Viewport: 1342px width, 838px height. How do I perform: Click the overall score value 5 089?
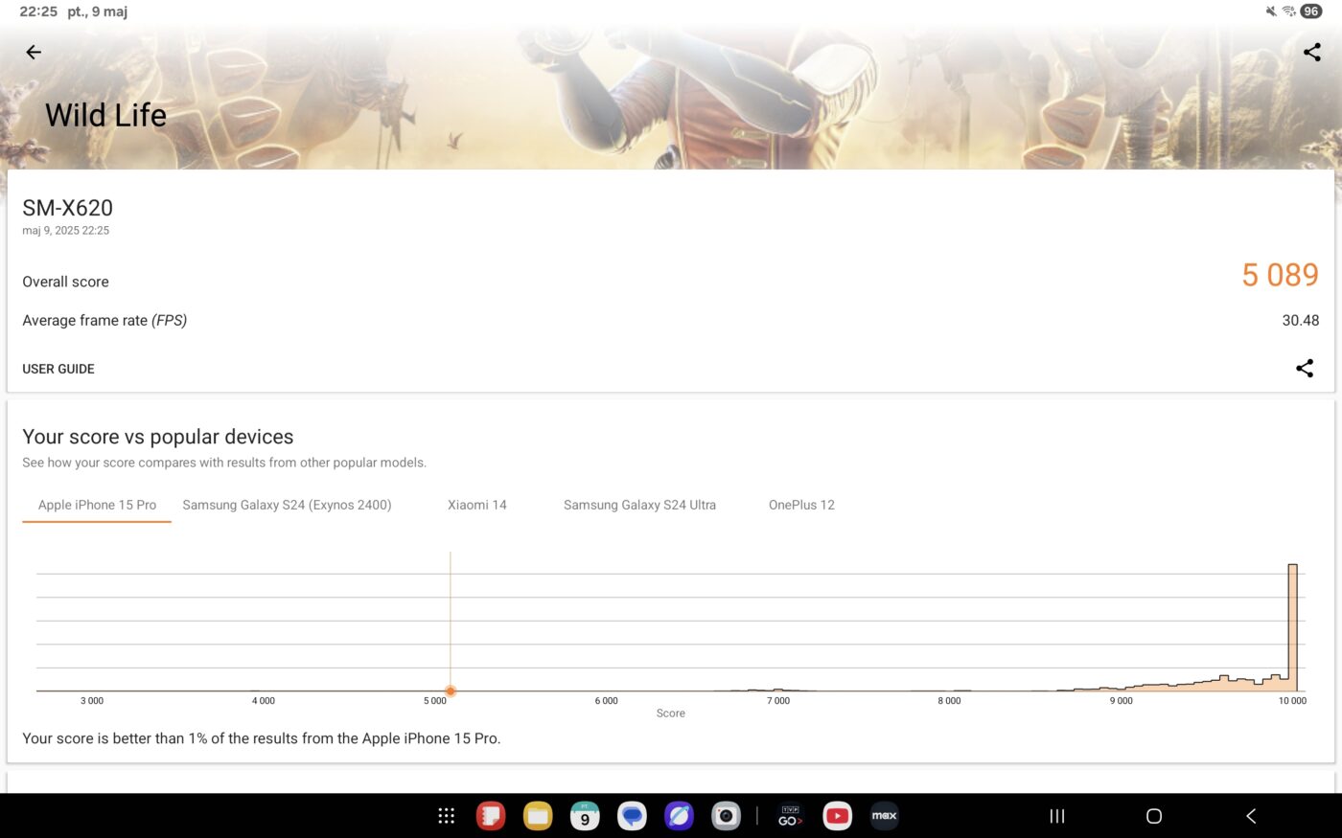[x=1281, y=275]
